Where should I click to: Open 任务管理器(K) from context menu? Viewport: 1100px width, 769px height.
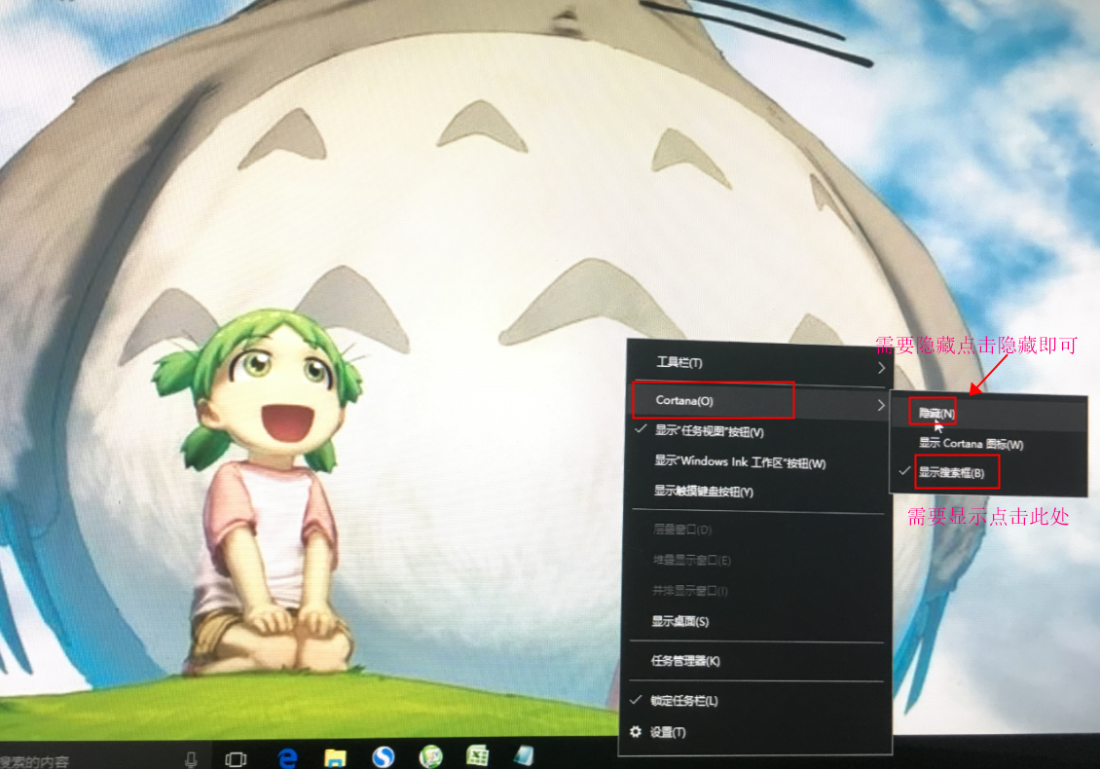(x=757, y=661)
